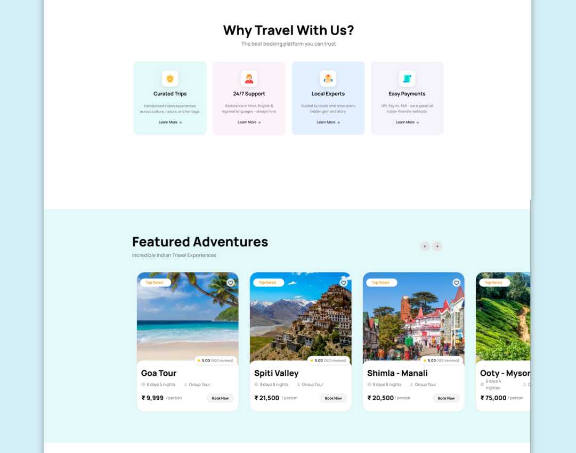
Task: Click the Curated Trips shield icon
Action: (170, 79)
